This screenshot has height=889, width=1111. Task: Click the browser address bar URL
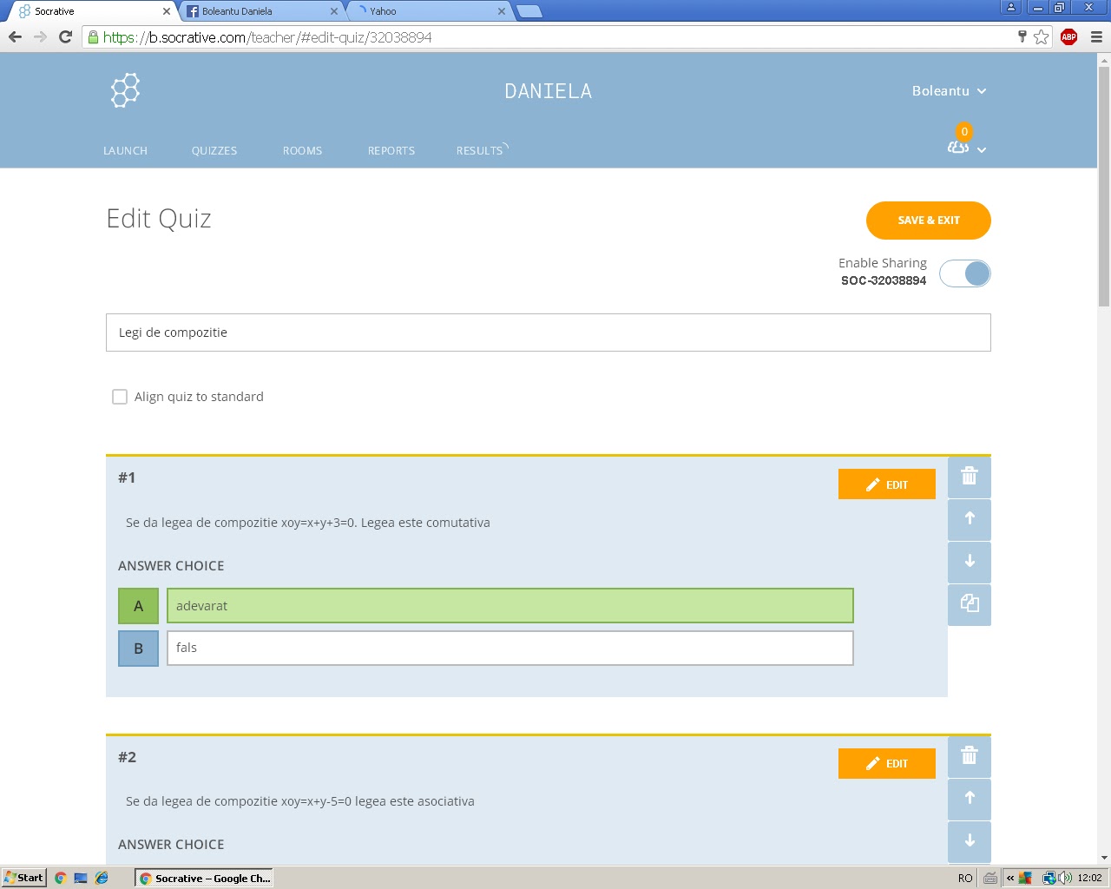(267, 37)
